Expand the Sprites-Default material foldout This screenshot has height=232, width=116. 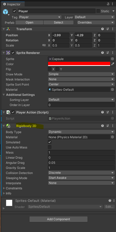4,208
